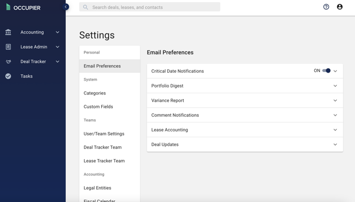
Task: Click the search magnifier icon
Action: (86, 7)
